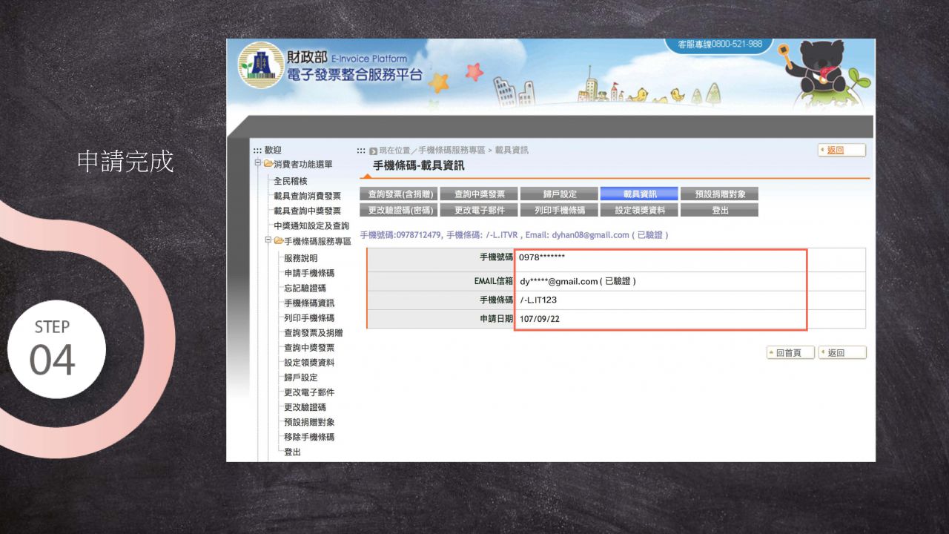The width and height of the screenshot is (949, 534).
Task: Select 服務說明 in the sidebar
Action: tap(300, 258)
